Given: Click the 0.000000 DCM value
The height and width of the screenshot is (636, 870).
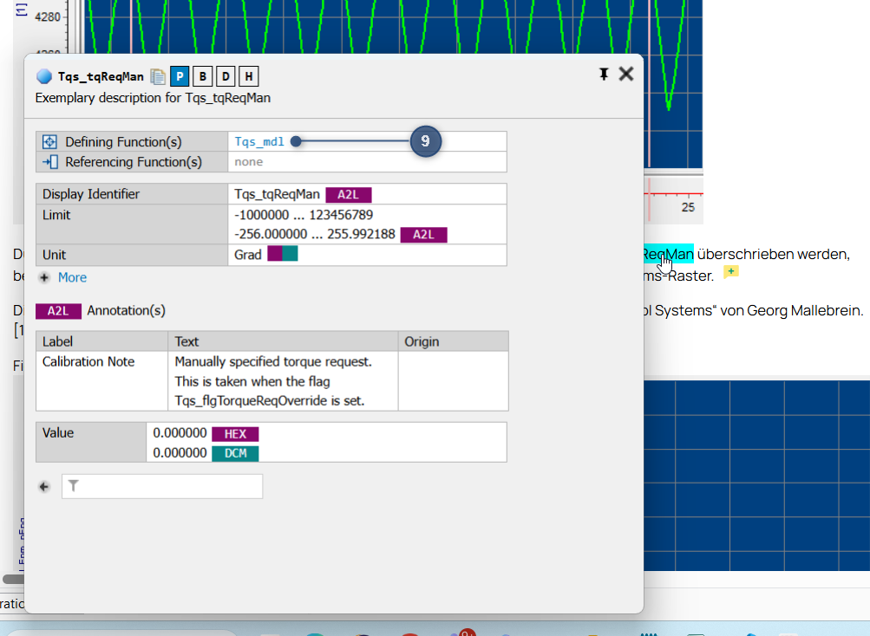Looking at the screenshot, I should tap(180, 453).
